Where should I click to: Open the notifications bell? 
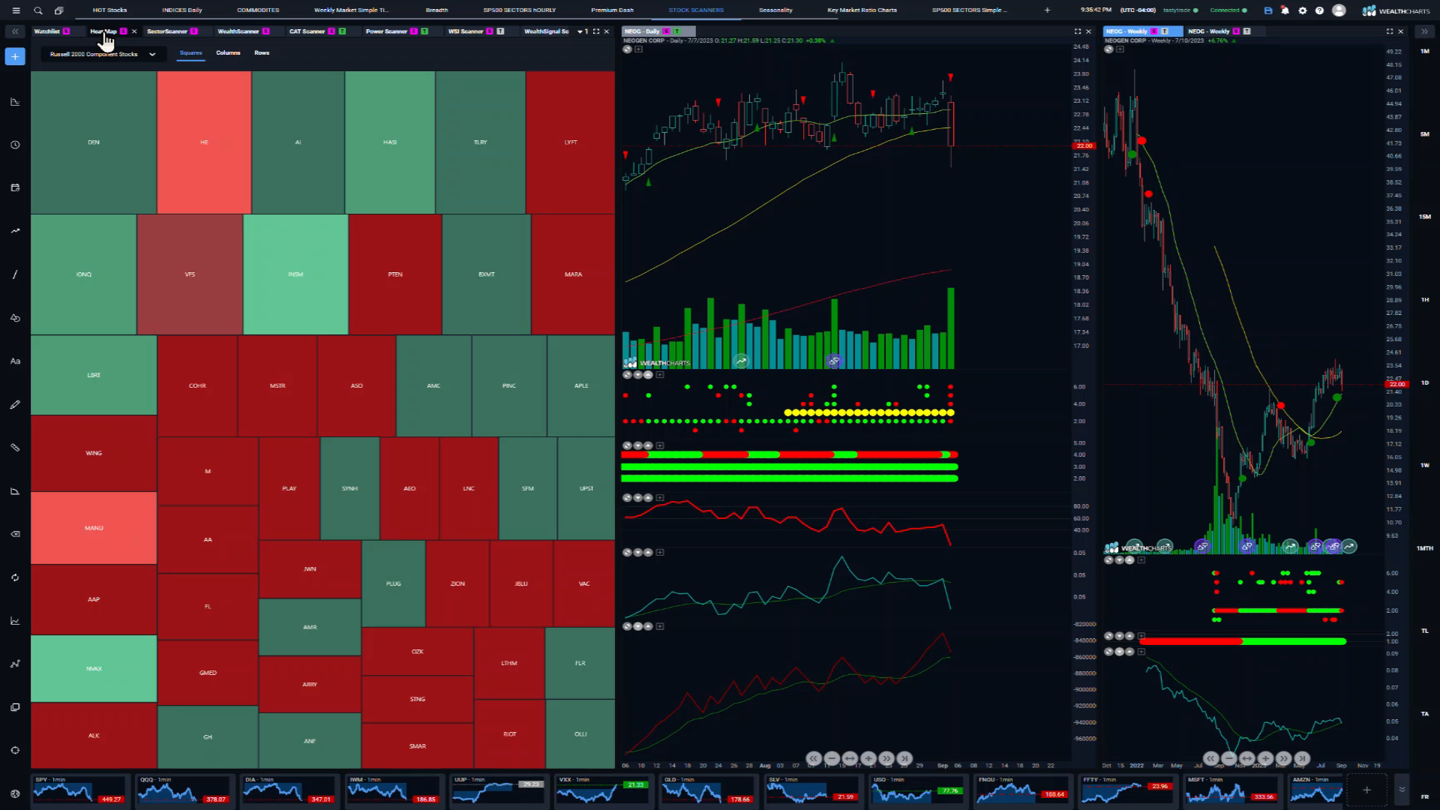1285,10
